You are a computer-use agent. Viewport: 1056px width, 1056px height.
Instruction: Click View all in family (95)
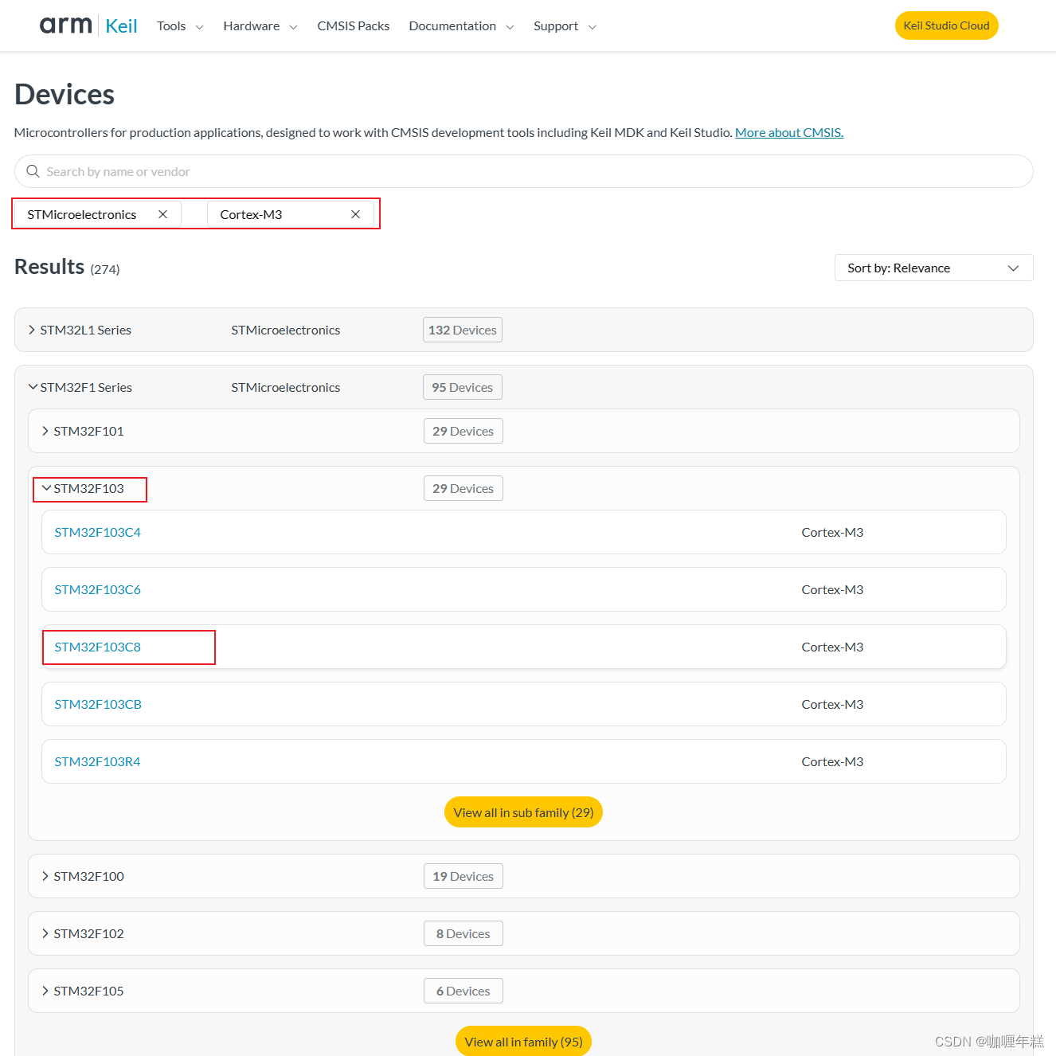tap(523, 1041)
